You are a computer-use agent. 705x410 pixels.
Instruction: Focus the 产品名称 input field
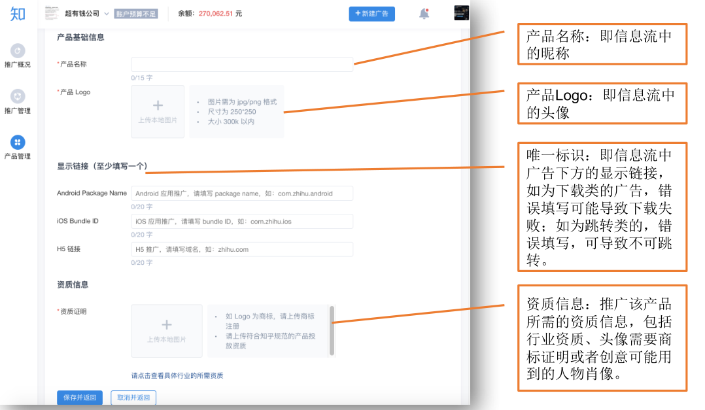(242, 64)
